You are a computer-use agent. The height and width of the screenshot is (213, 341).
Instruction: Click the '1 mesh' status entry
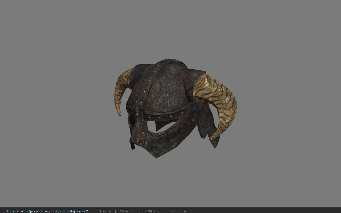click(105, 211)
